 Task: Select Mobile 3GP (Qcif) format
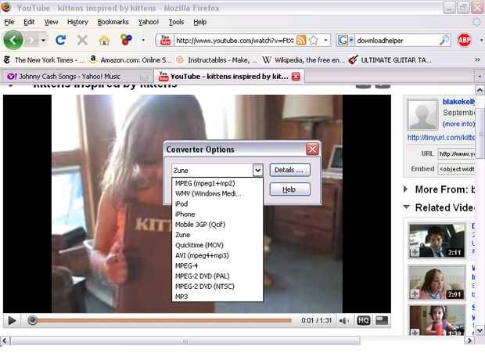217,225
